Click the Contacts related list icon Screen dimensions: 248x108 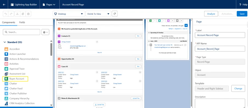pos(59,36)
